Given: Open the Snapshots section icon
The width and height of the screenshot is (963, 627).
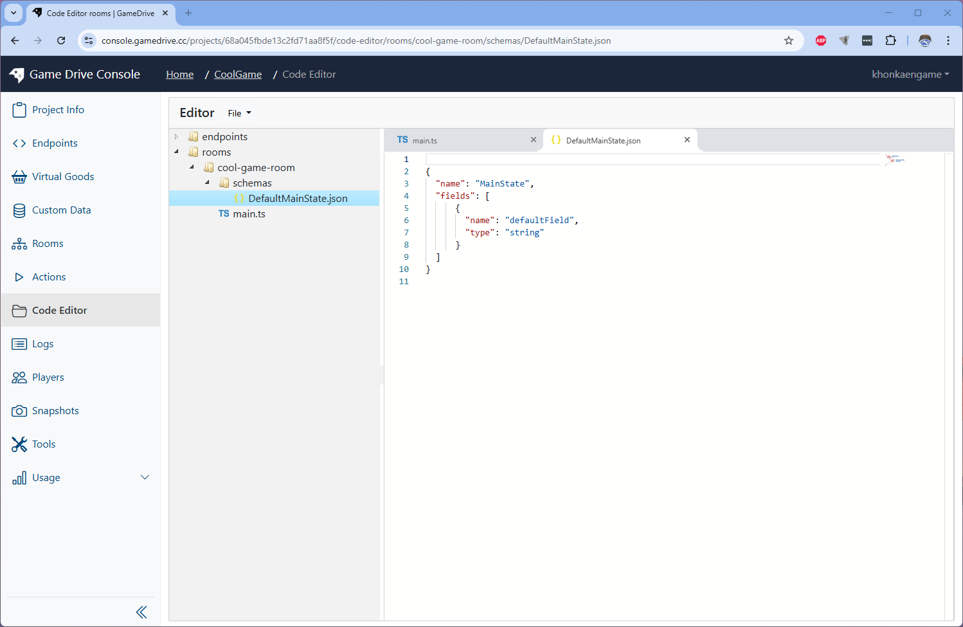Looking at the screenshot, I should [19, 410].
